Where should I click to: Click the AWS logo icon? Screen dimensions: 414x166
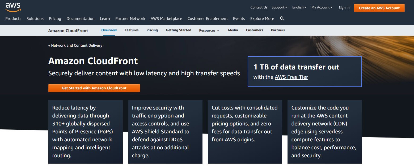tap(13, 7)
